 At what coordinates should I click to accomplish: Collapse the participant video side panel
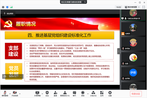click(118, 51)
